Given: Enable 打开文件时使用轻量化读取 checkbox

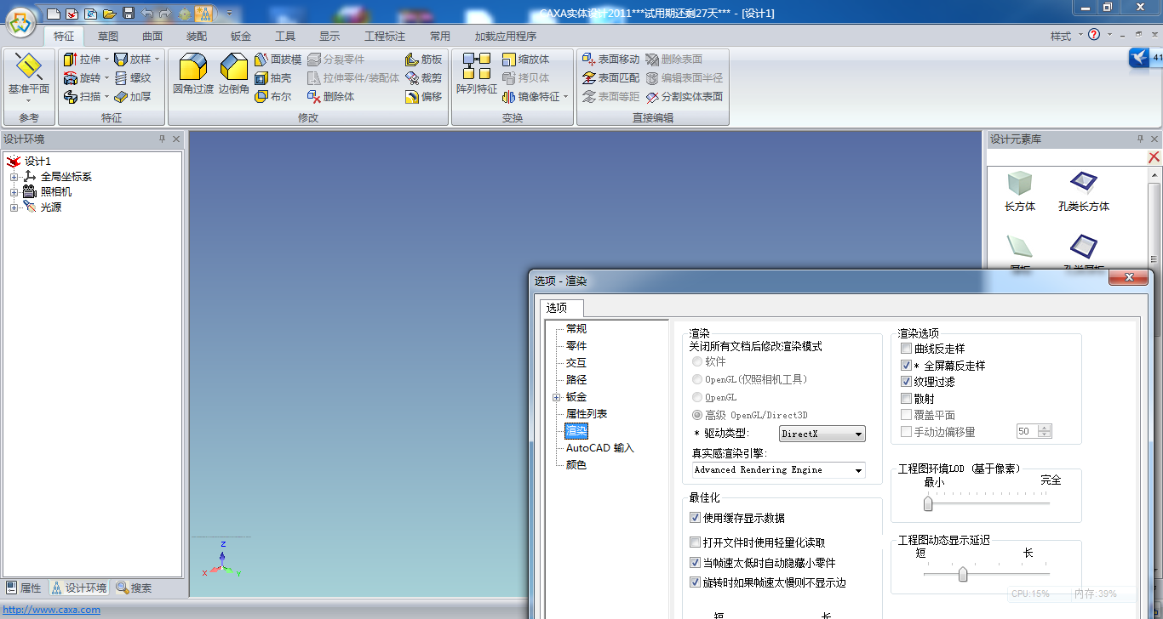Looking at the screenshot, I should 695,542.
